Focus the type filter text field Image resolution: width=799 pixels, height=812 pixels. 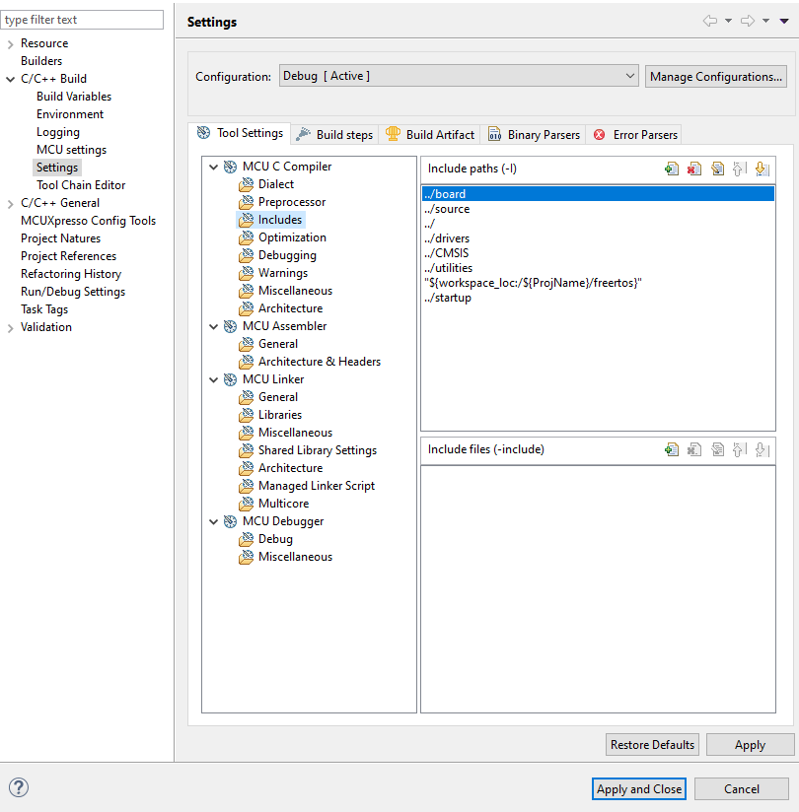click(82, 20)
